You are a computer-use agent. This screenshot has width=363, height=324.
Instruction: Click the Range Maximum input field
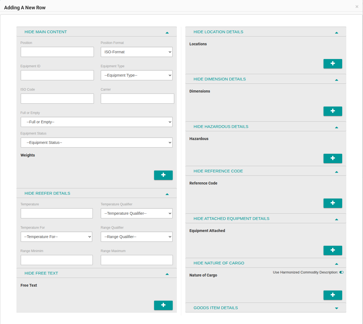tap(137, 260)
